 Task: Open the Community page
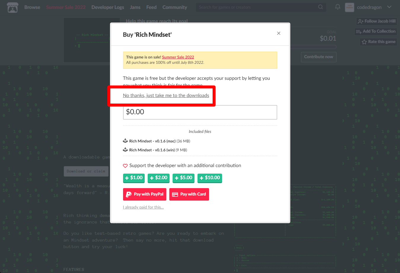pyautogui.click(x=175, y=7)
